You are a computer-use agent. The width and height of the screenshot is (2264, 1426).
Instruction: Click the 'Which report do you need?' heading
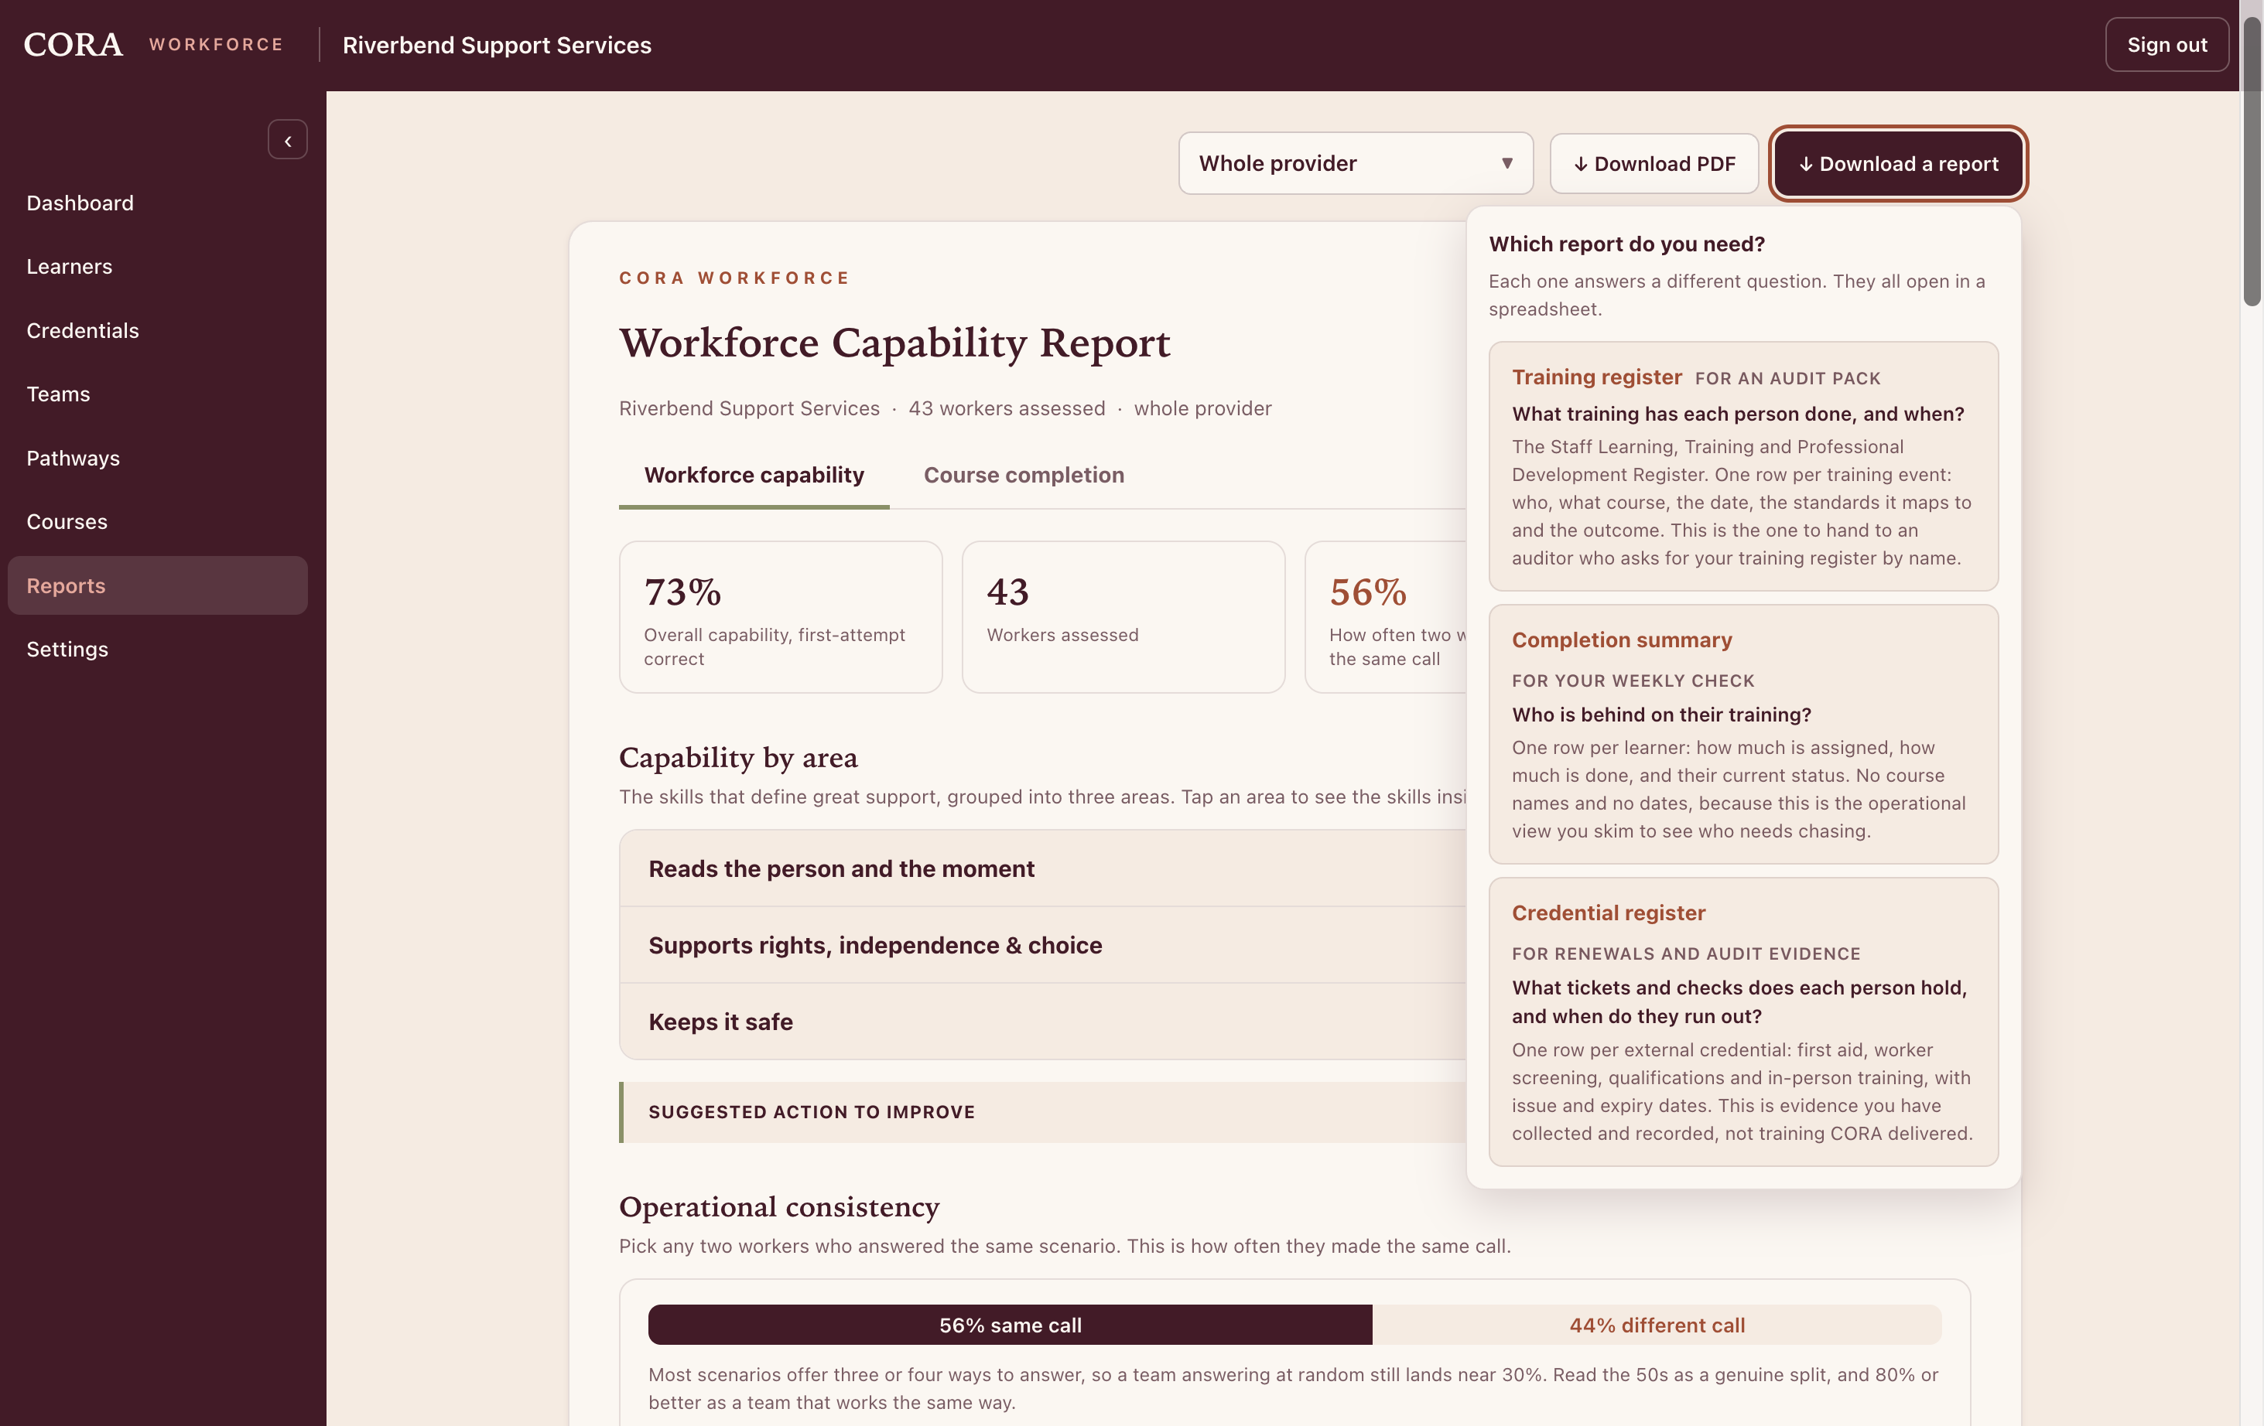point(1626,244)
